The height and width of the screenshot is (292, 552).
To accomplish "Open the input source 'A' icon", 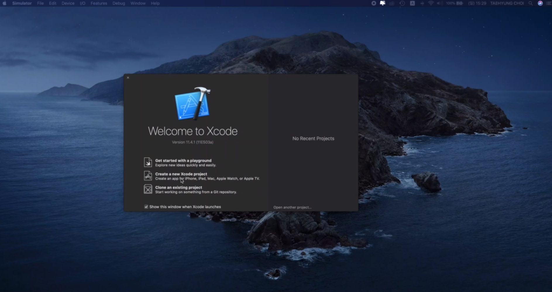I will coord(412,3).
